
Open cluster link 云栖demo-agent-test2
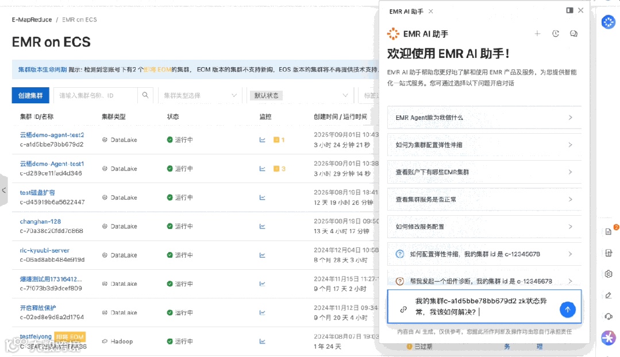click(x=52, y=135)
